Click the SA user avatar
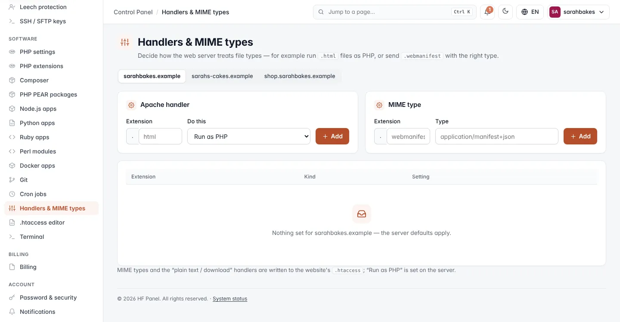This screenshot has height=322, width=620. [x=555, y=12]
